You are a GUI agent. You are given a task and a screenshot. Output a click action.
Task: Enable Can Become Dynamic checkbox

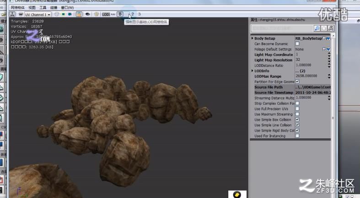tap(297, 43)
